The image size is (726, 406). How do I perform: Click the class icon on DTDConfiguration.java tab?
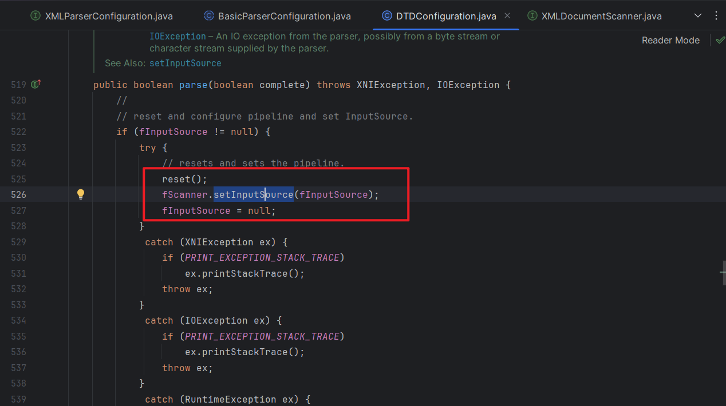(386, 16)
